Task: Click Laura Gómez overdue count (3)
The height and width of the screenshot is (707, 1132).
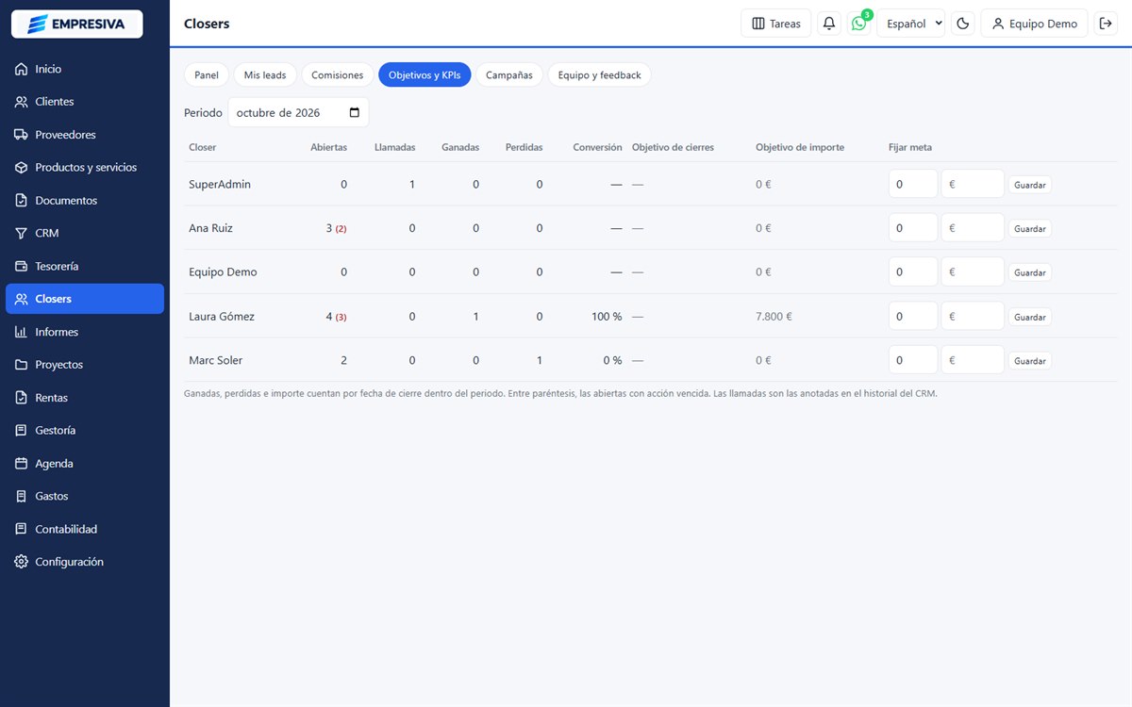Action: [341, 318]
